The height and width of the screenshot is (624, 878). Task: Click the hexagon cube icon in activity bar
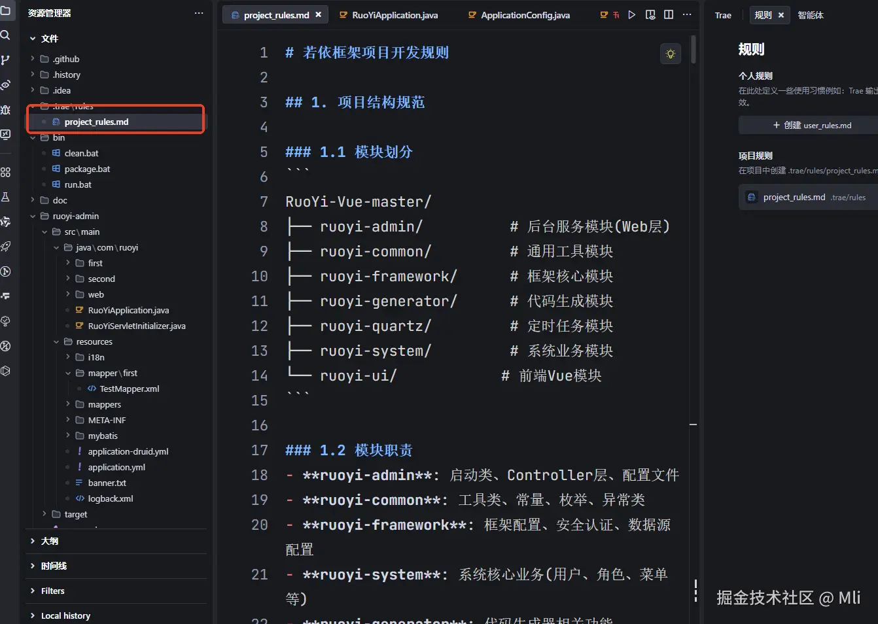coord(5,371)
